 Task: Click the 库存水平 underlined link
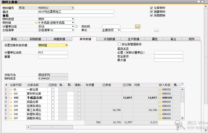pos(123,49)
